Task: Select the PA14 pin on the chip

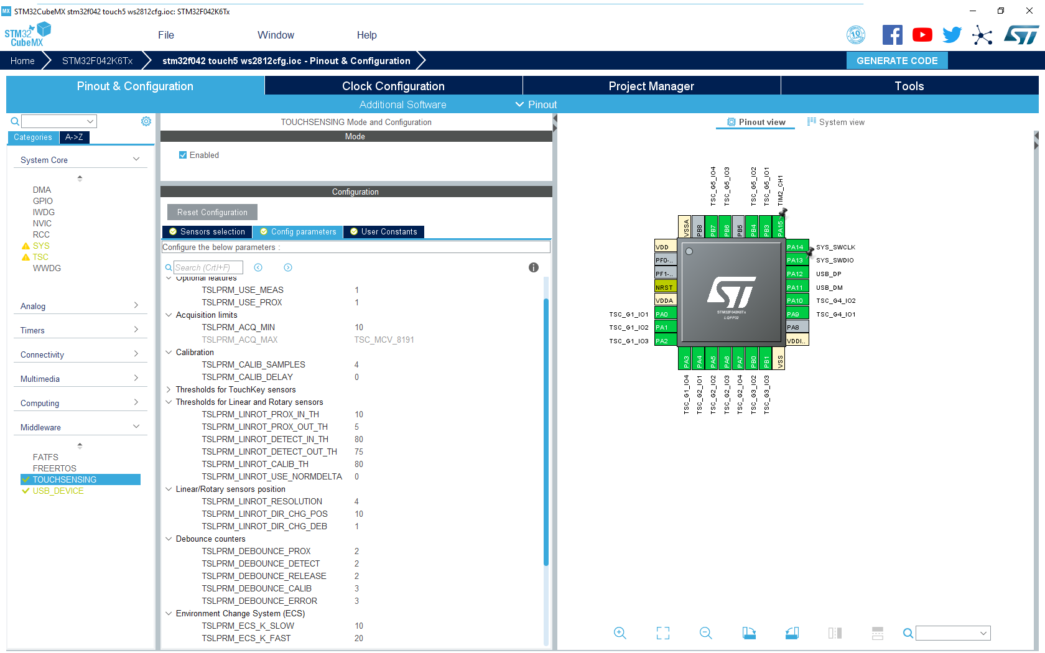Action: pyautogui.click(x=797, y=247)
